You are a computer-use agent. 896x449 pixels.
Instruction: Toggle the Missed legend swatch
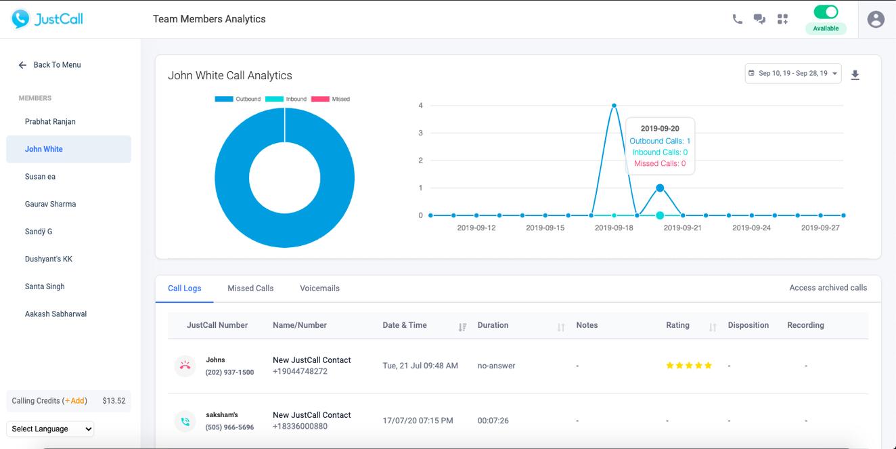321,99
